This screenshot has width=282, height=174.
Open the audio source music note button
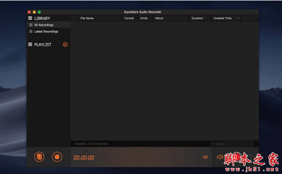coord(39,157)
